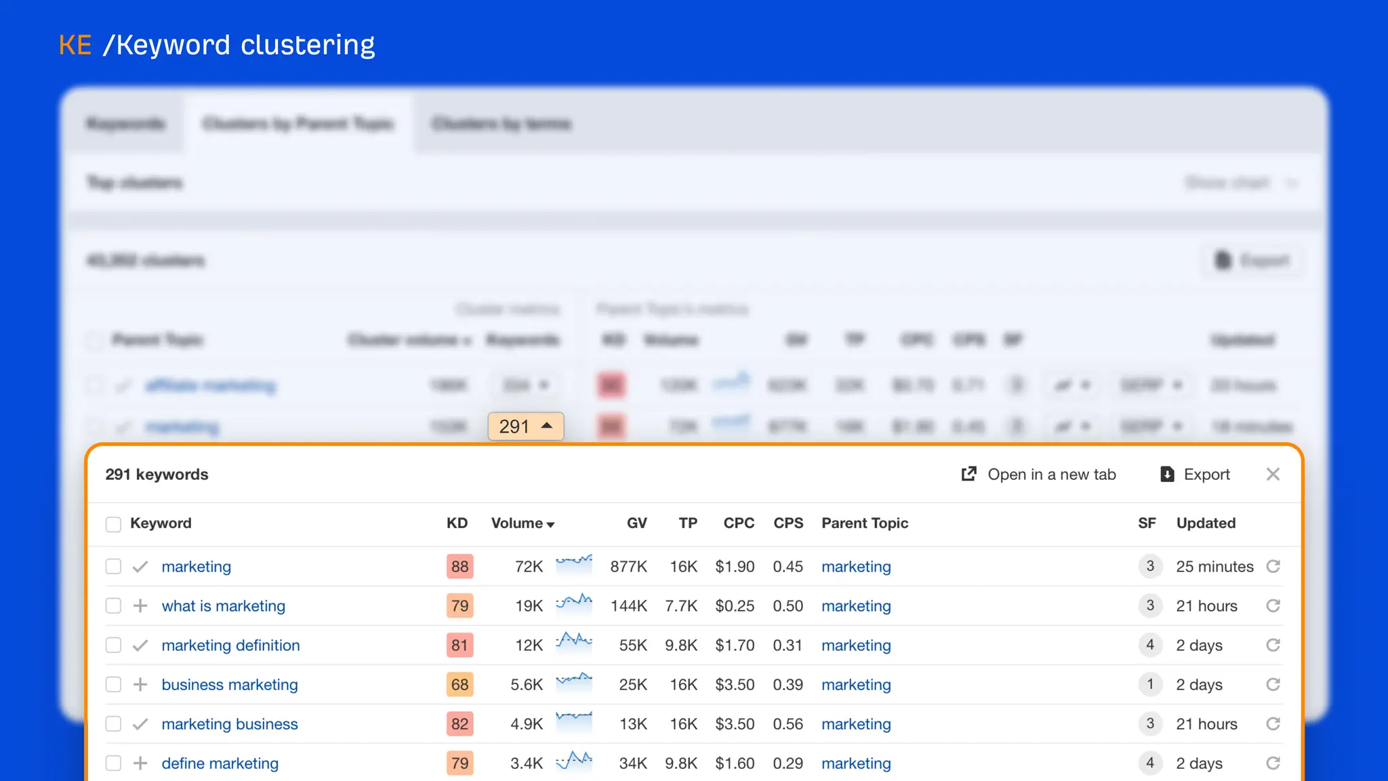Refresh data for 'business marketing' row
This screenshot has height=781, width=1388.
point(1273,685)
